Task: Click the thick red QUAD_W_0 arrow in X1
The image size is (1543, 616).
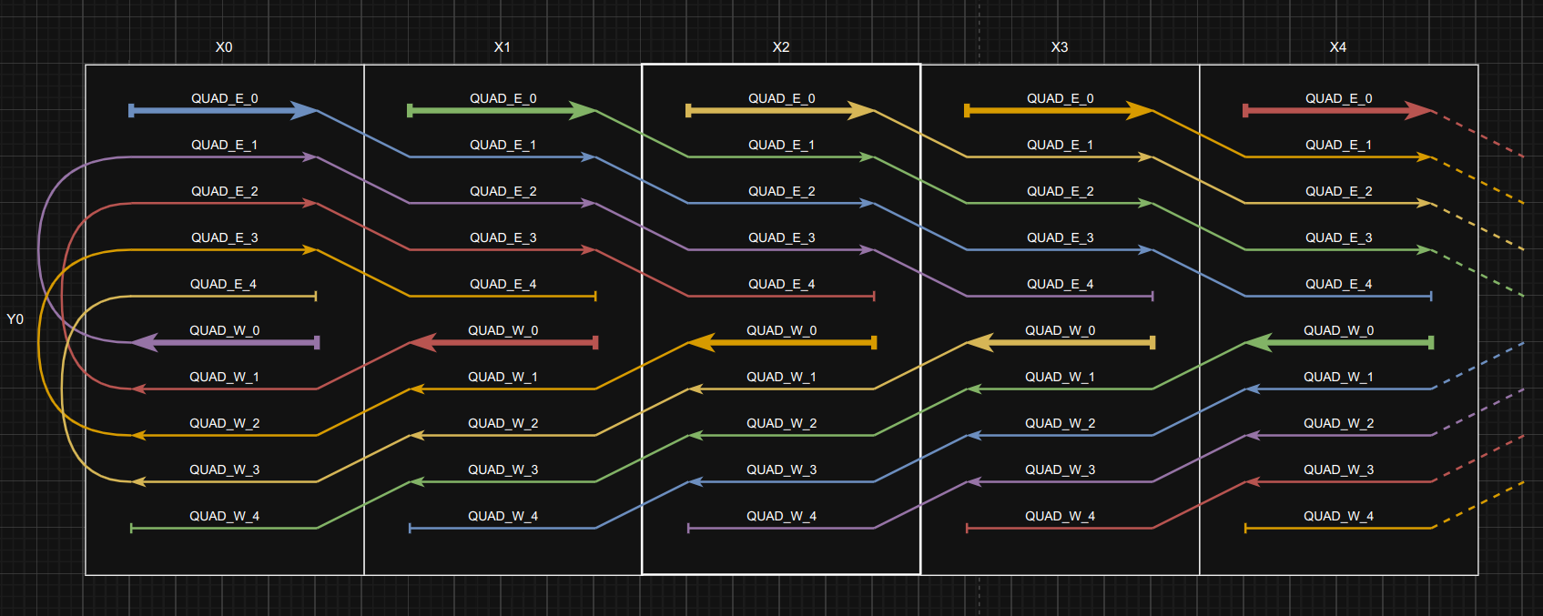Action: [503, 343]
